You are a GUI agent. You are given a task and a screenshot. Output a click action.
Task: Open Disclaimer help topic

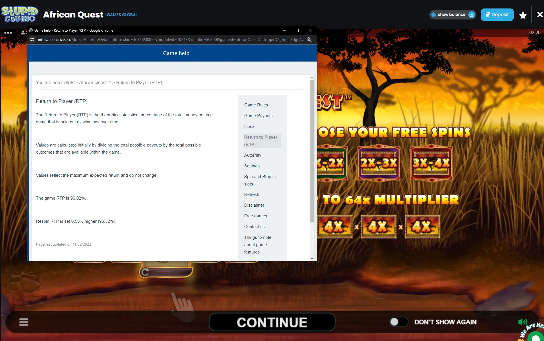pyautogui.click(x=254, y=205)
